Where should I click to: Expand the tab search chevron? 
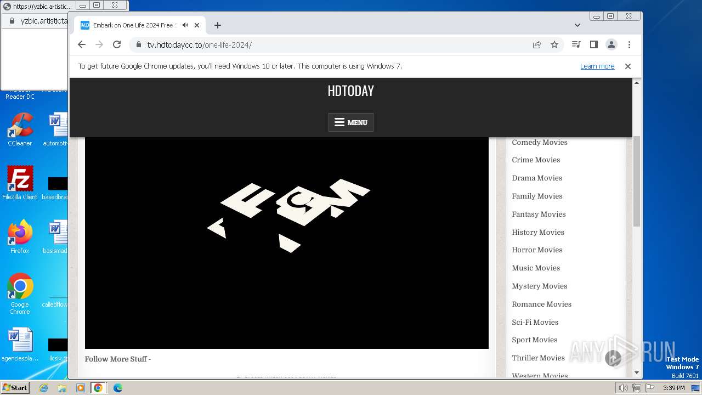point(577,25)
